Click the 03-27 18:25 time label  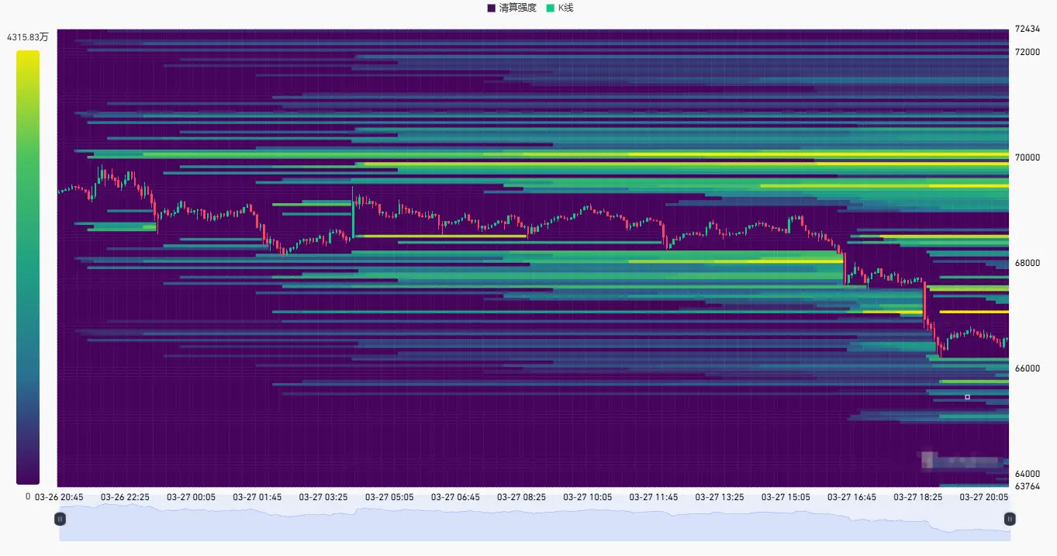pyautogui.click(x=917, y=497)
